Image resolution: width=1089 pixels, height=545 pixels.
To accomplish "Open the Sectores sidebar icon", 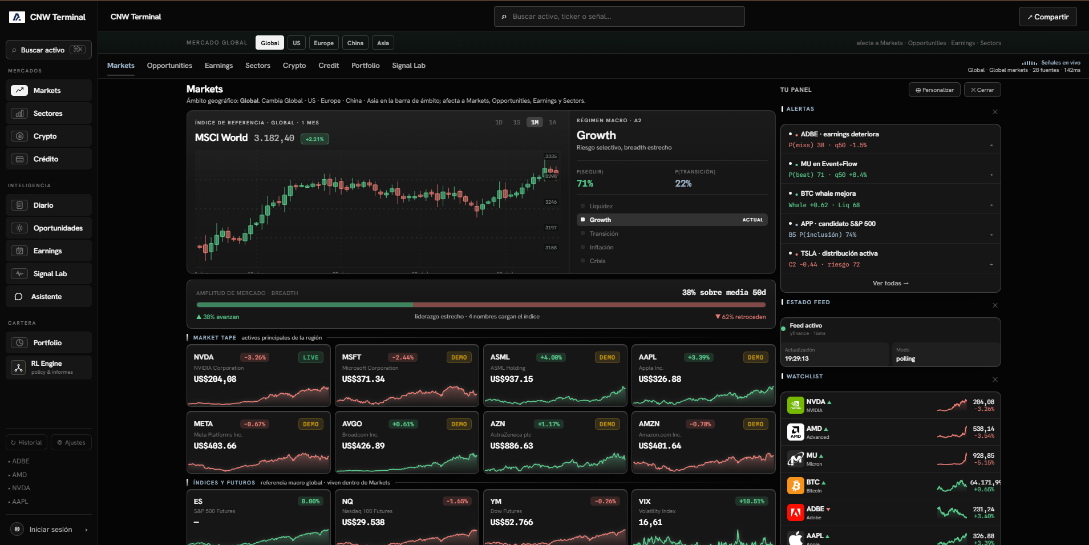I will pos(19,113).
